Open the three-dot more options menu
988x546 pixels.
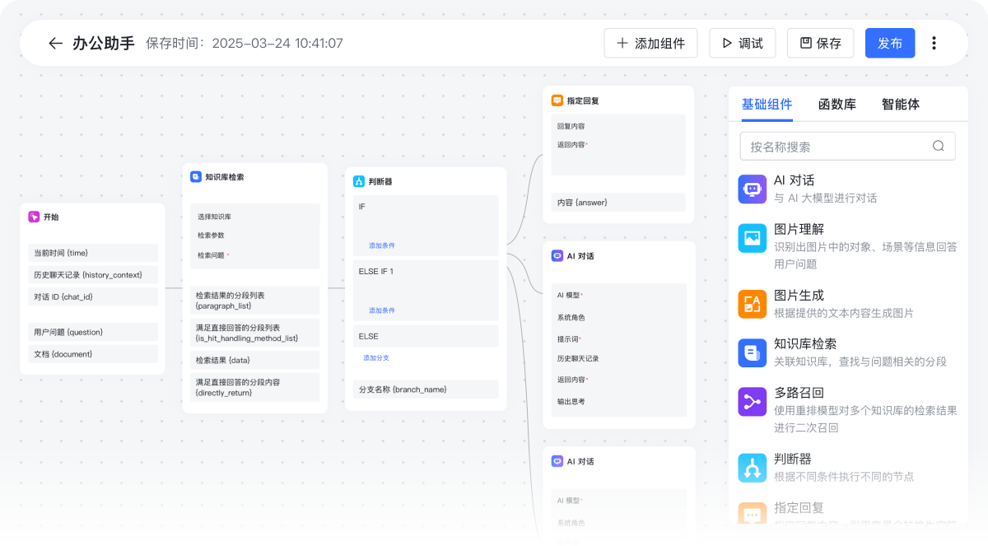click(934, 44)
